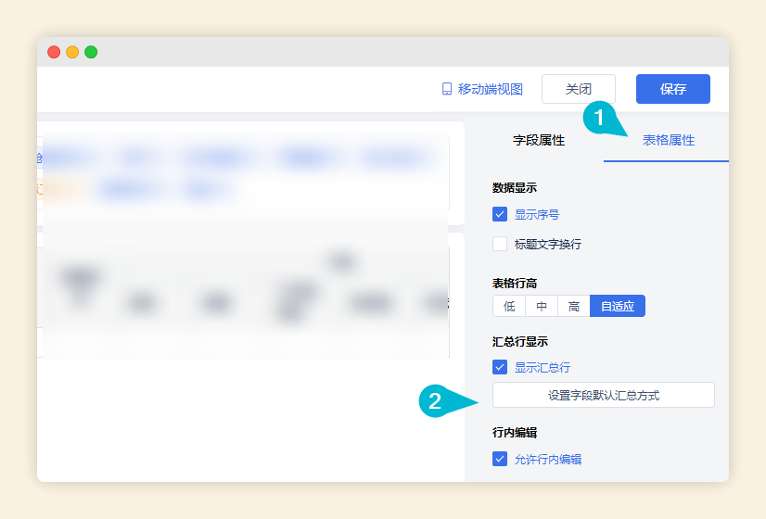Select the 高 row height option

(574, 306)
